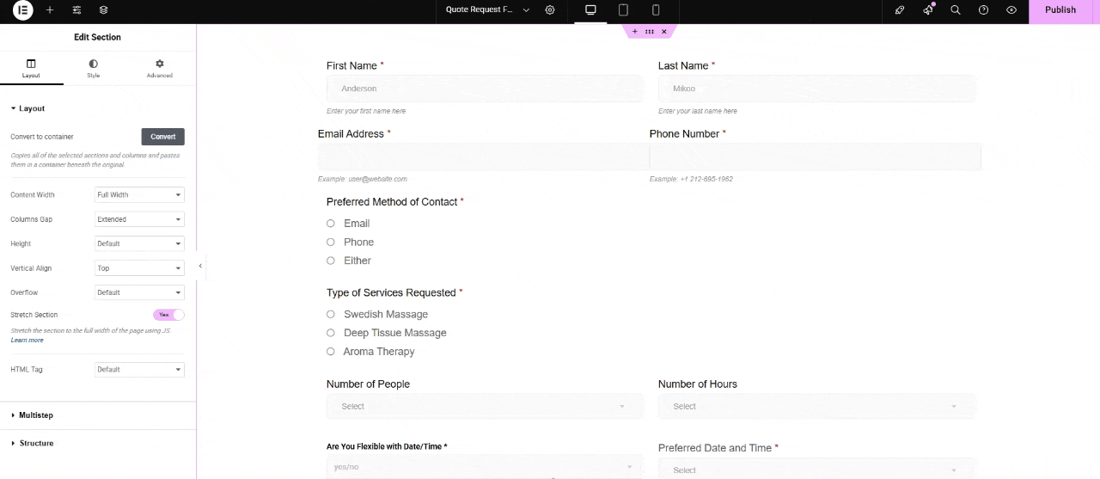This screenshot has width=1100, height=479.
Task: Open the Height dropdown
Action: (139, 244)
